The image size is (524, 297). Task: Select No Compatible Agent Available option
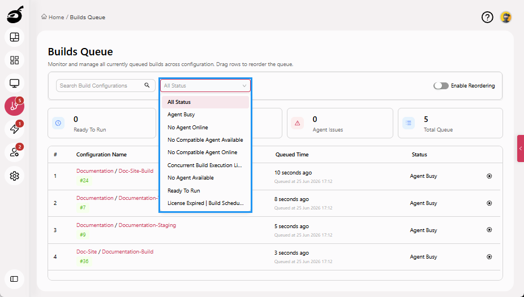(205, 139)
